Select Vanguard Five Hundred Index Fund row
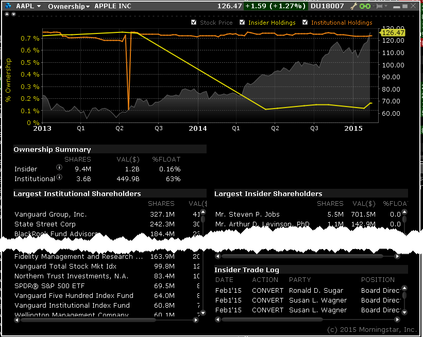 [x=107, y=295]
